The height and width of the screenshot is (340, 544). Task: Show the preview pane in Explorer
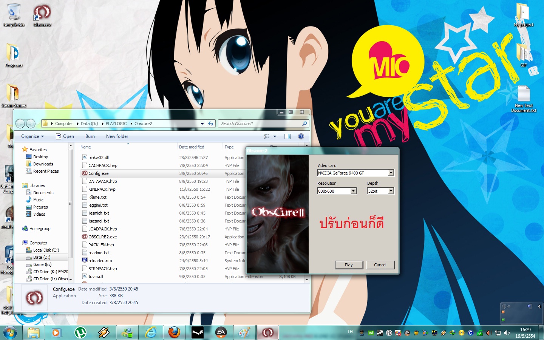(287, 136)
